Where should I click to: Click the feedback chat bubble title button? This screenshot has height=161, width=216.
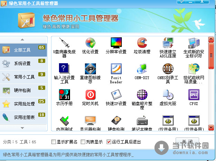pyautogui.click(x=181, y=1)
